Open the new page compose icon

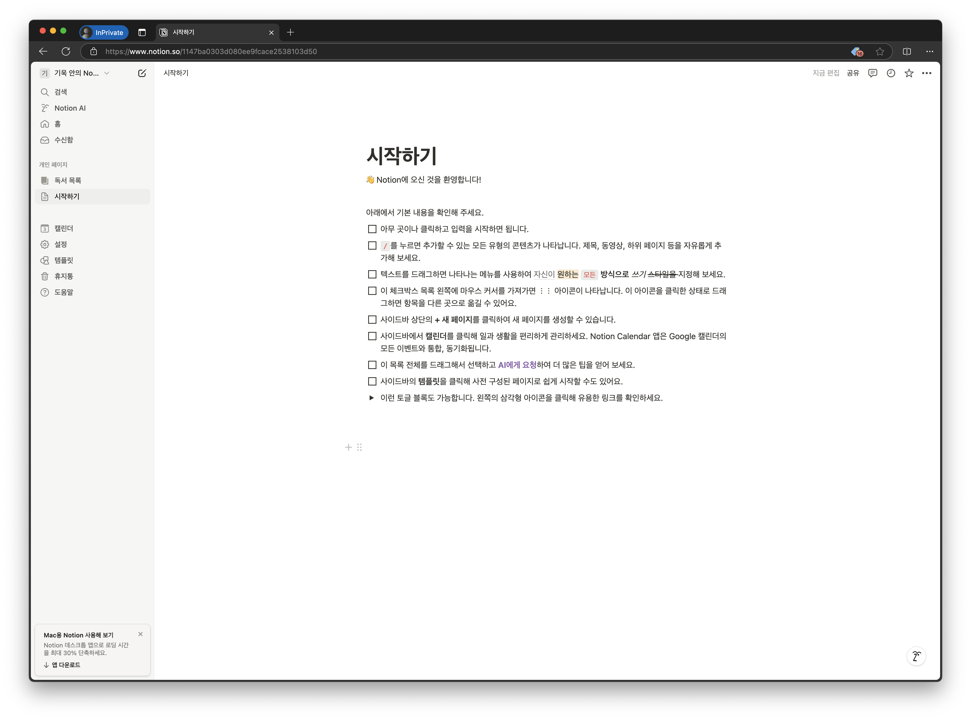(142, 73)
